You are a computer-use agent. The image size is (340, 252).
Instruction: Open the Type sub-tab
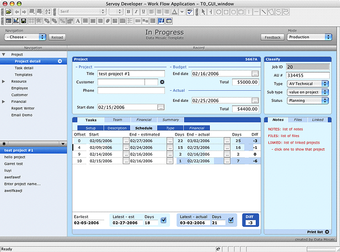click(x=170, y=128)
